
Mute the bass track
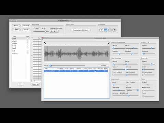[27, 46]
